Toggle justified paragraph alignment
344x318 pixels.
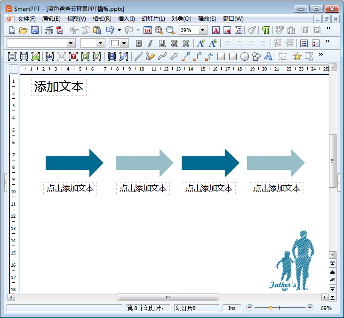point(263,43)
